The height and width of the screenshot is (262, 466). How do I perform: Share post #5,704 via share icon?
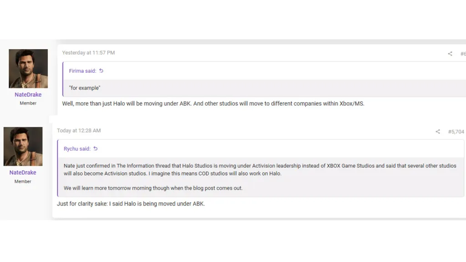438,131
